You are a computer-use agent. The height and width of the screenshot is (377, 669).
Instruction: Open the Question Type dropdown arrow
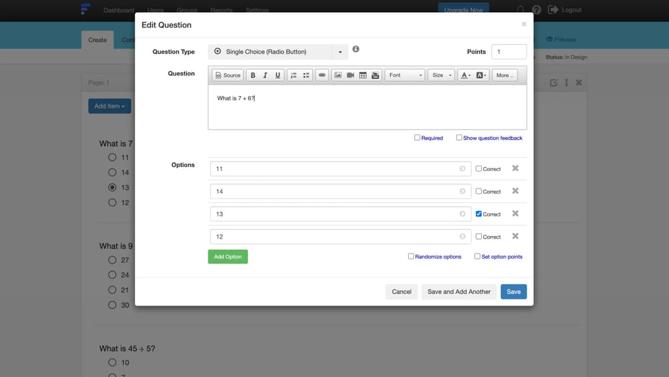[340, 51]
